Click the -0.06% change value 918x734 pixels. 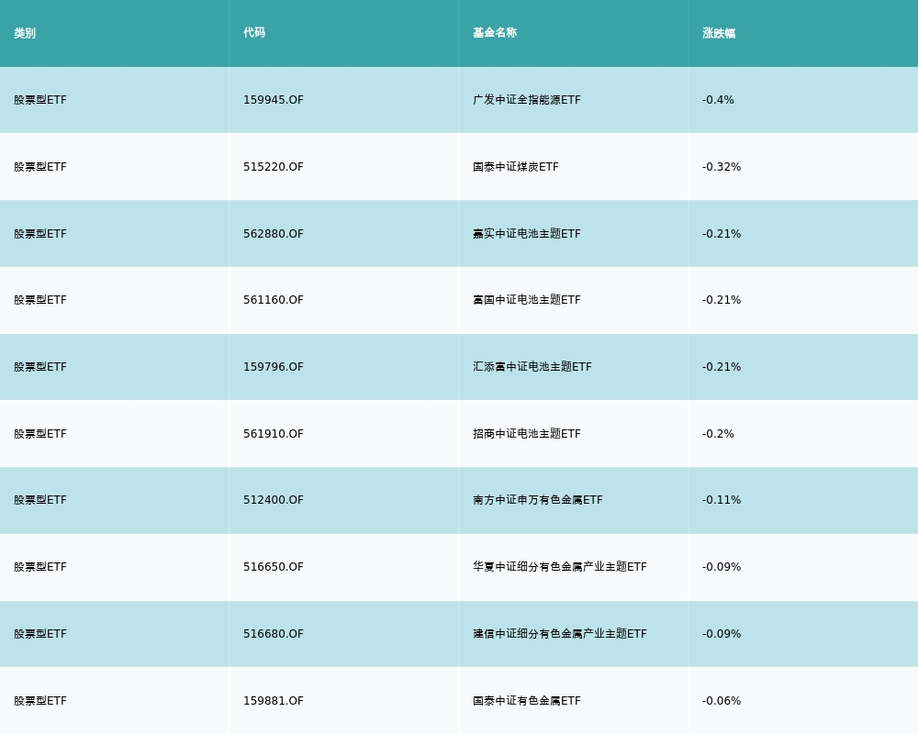722,701
